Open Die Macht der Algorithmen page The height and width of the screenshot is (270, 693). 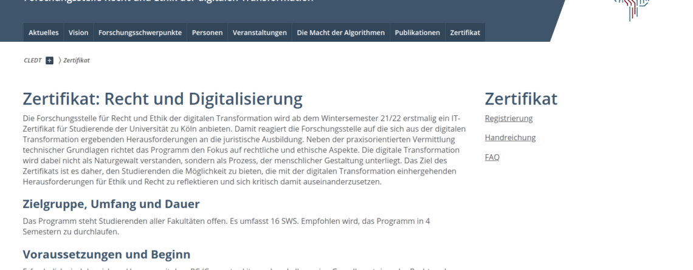(x=340, y=33)
